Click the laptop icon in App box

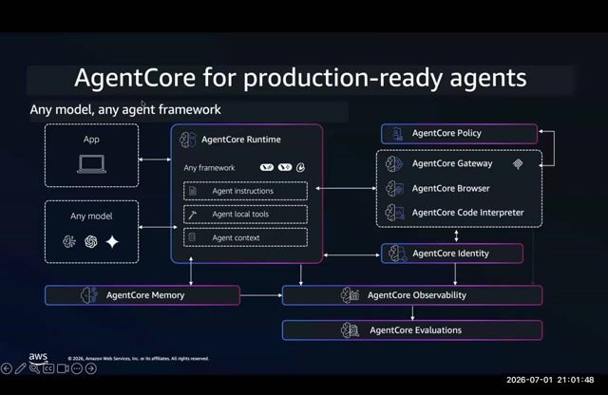(x=91, y=164)
